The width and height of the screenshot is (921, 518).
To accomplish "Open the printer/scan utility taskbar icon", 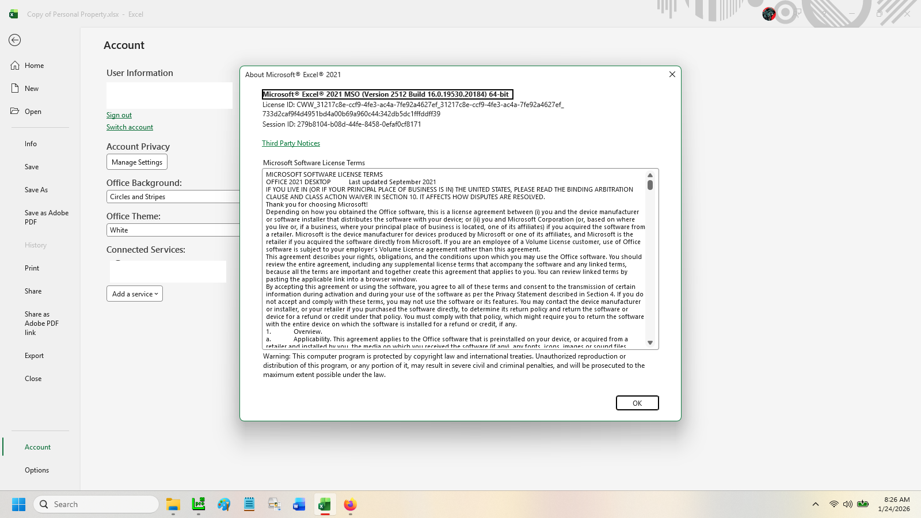I will pyautogui.click(x=275, y=505).
